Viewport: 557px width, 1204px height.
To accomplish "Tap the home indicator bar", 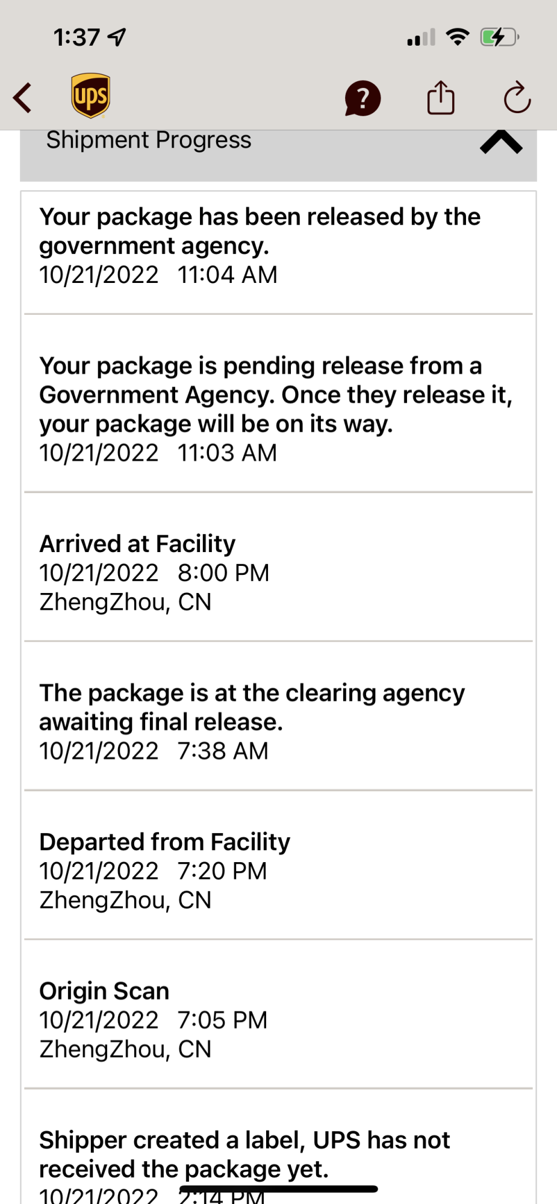I will 278,1189.
